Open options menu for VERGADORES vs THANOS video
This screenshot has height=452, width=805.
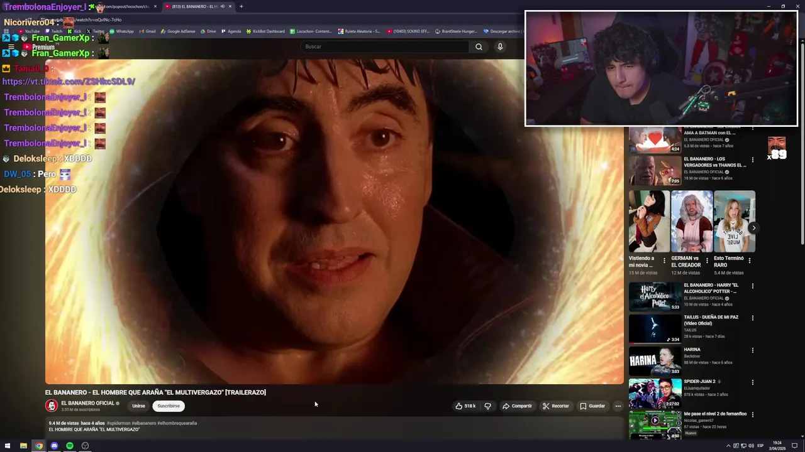coord(752,159)
